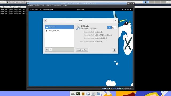Click VirtualBox window icon in title bar

[x=28, y=3]
